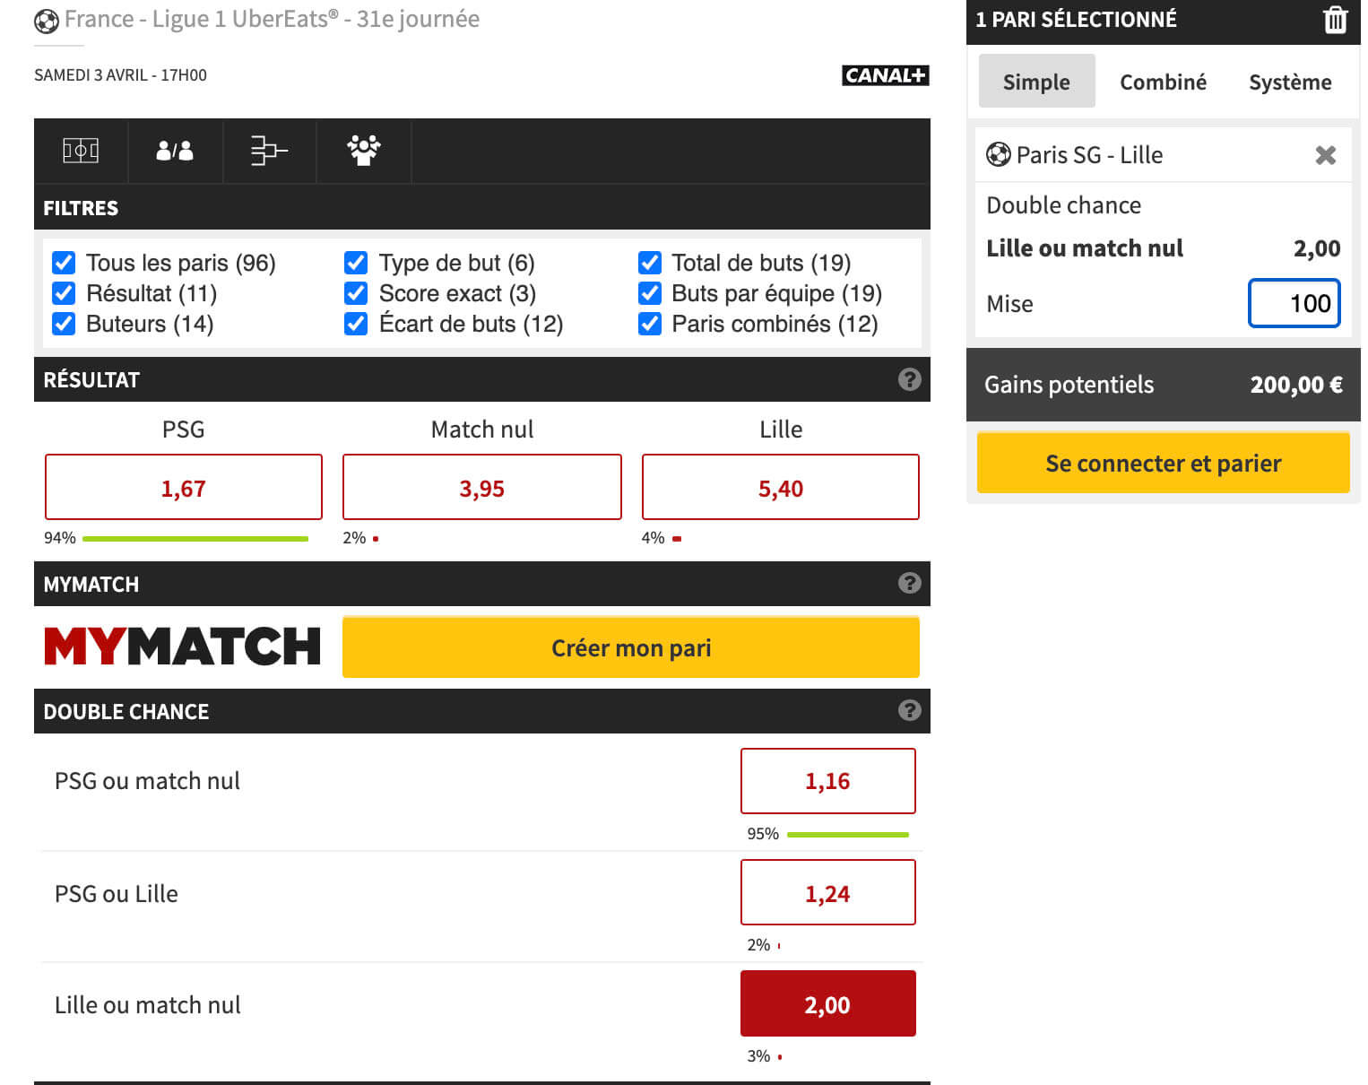Image resolution: width=1368 pixels, height=1085 pixels.
Task: Click the Créer mon pari button
Action: pyautogui.click(x=631, y=647)
